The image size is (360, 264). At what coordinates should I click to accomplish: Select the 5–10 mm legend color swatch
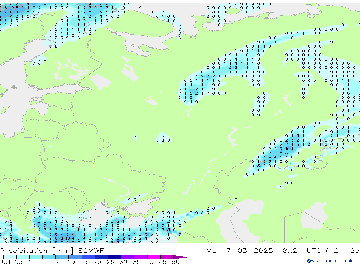(x=62, y=257)
